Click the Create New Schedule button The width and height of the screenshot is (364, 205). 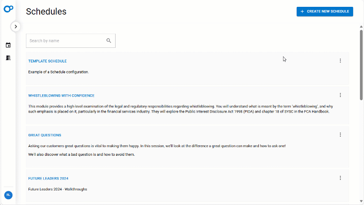(325, 11)
